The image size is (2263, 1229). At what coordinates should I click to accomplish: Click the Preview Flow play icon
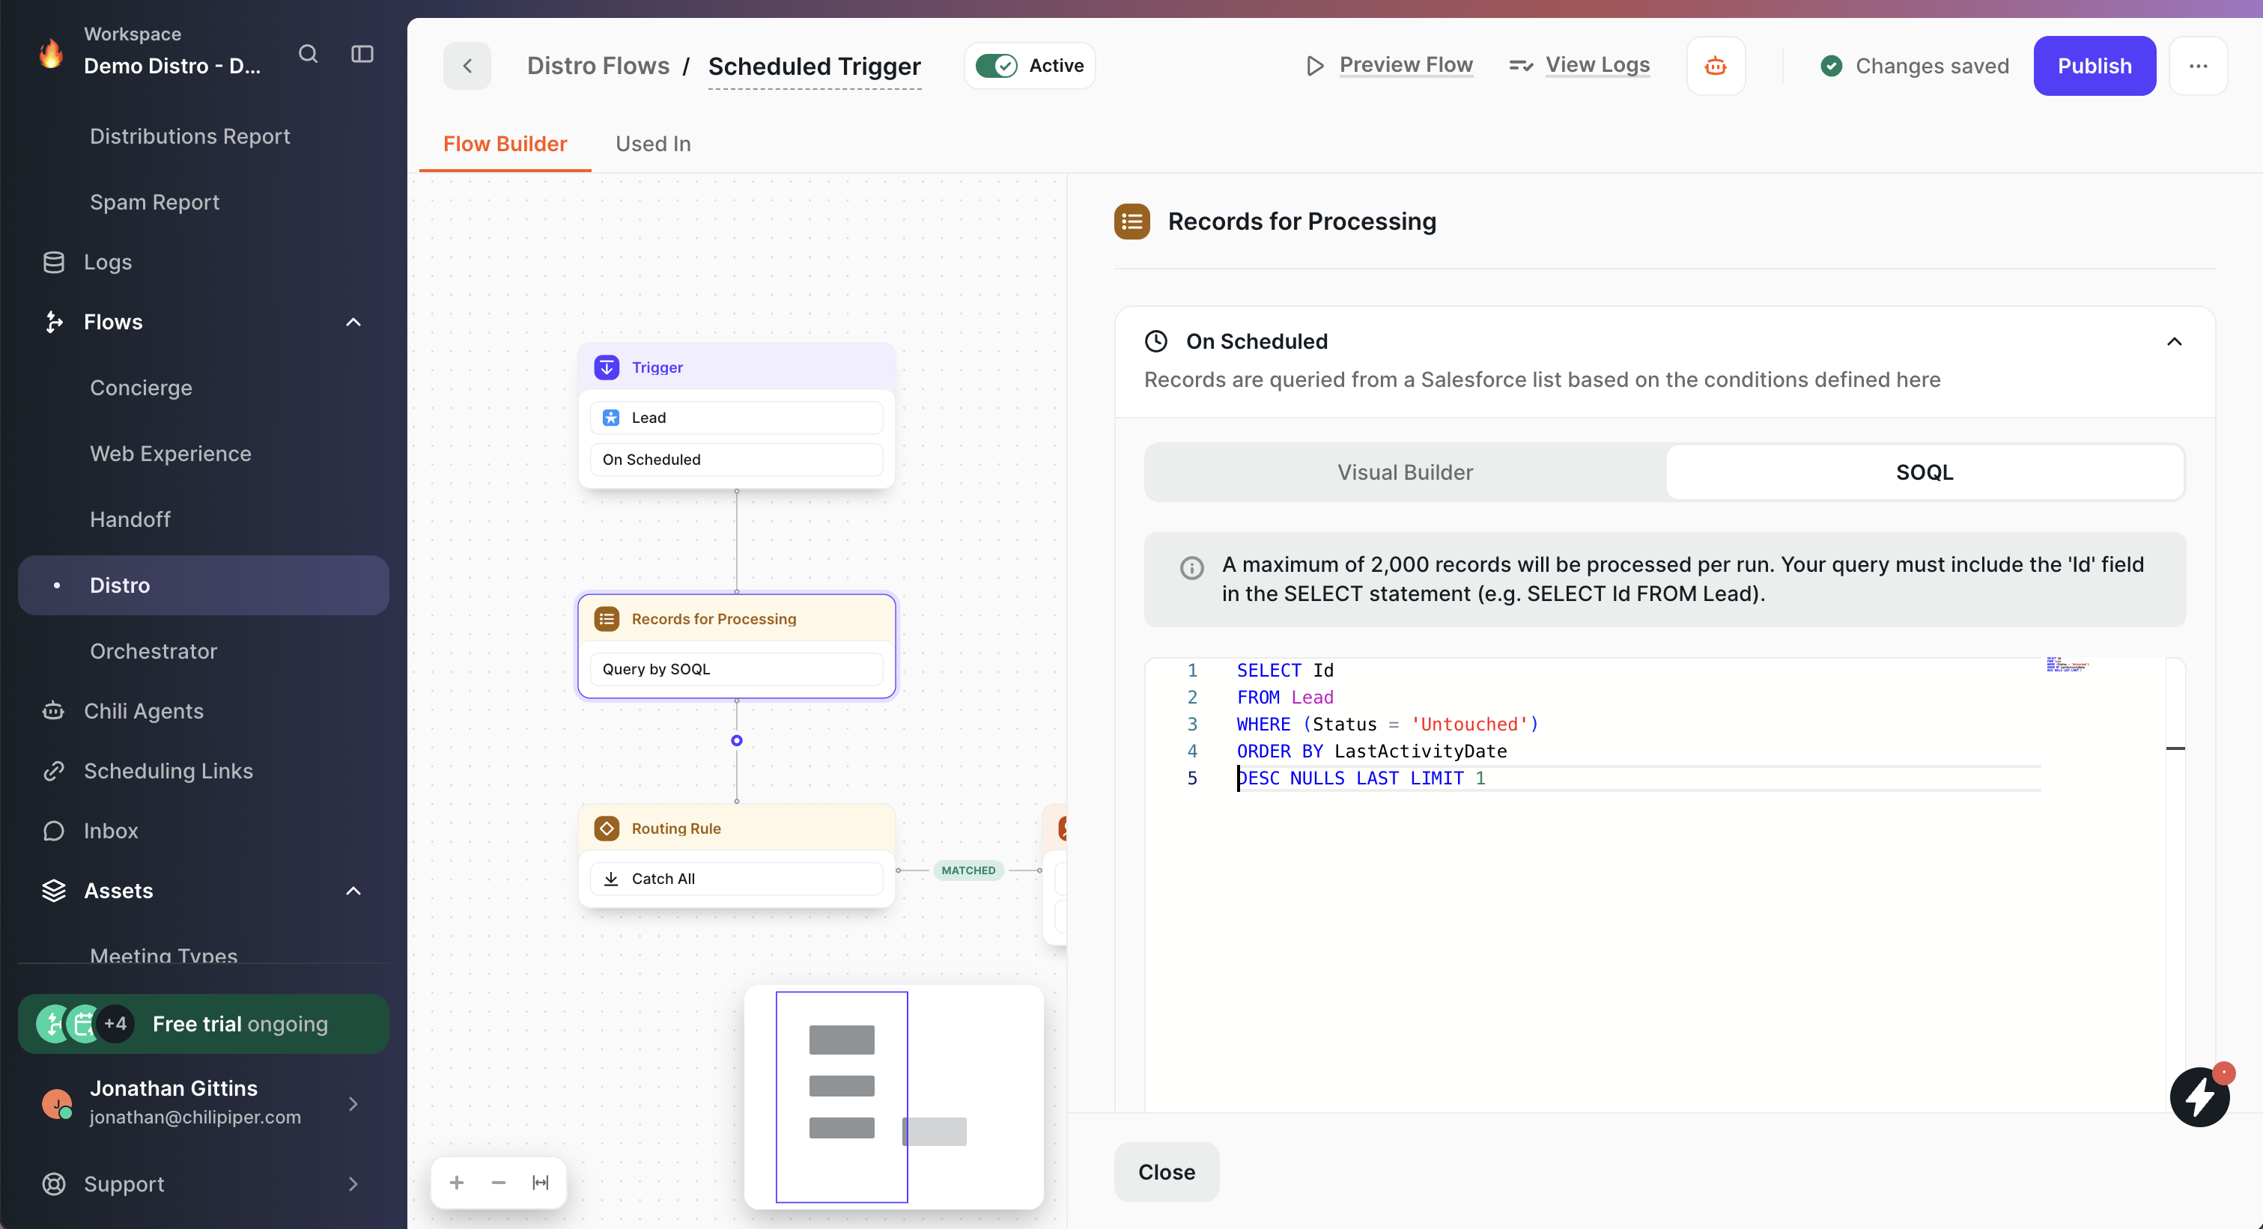click(x=1314, y=66)
